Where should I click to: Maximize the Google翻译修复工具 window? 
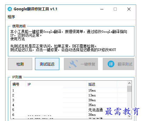coord(115,9)
